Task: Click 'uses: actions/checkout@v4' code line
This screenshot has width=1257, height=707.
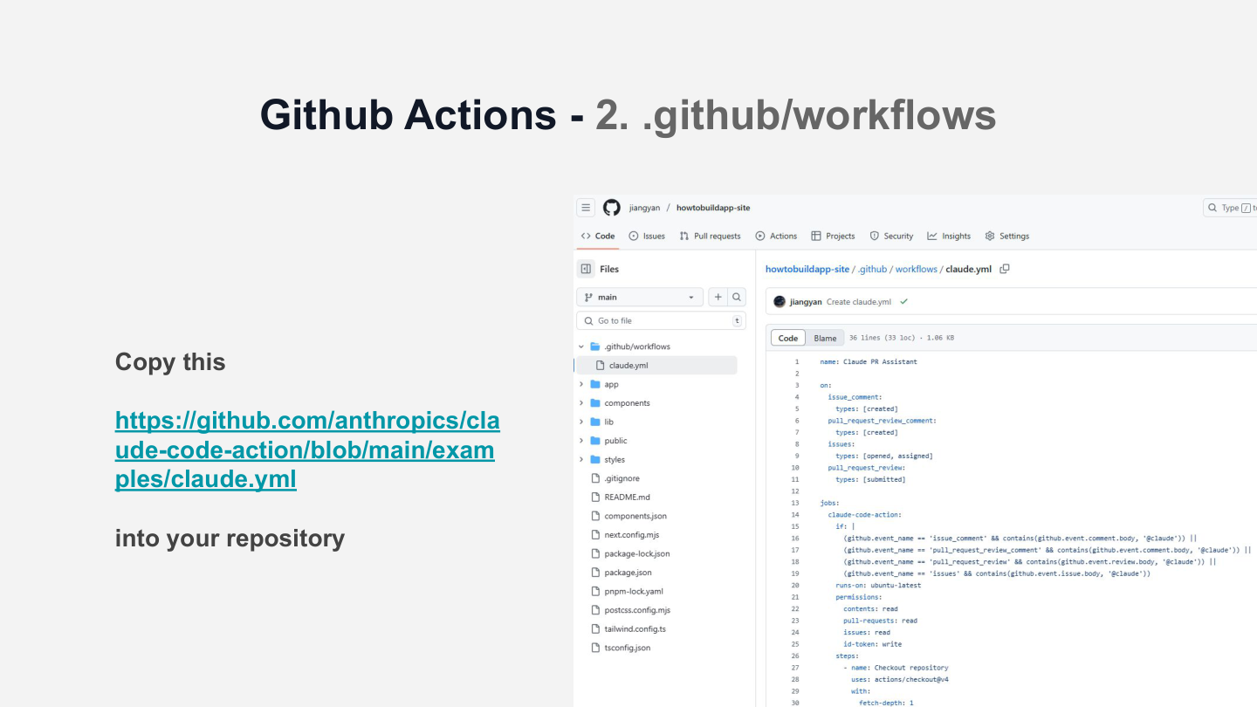Action: pyautogui.click(x=900, y=679)
